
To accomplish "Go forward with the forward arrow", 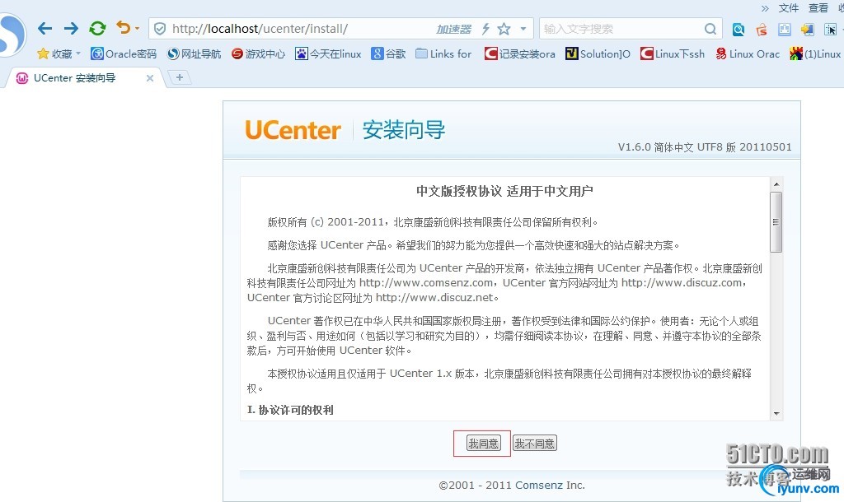I will click(x=71, y=28).
